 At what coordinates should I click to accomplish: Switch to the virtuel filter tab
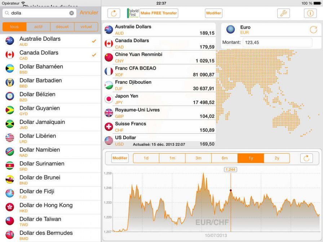pyautogui.click(x=86, y=27)
